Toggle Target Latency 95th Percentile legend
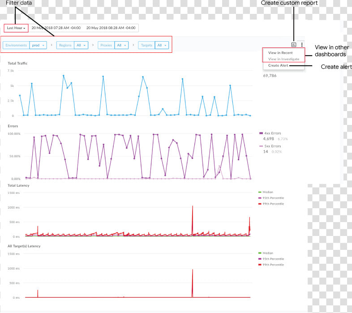Screen dimensions: 352x313 click(x=271, y=259)
